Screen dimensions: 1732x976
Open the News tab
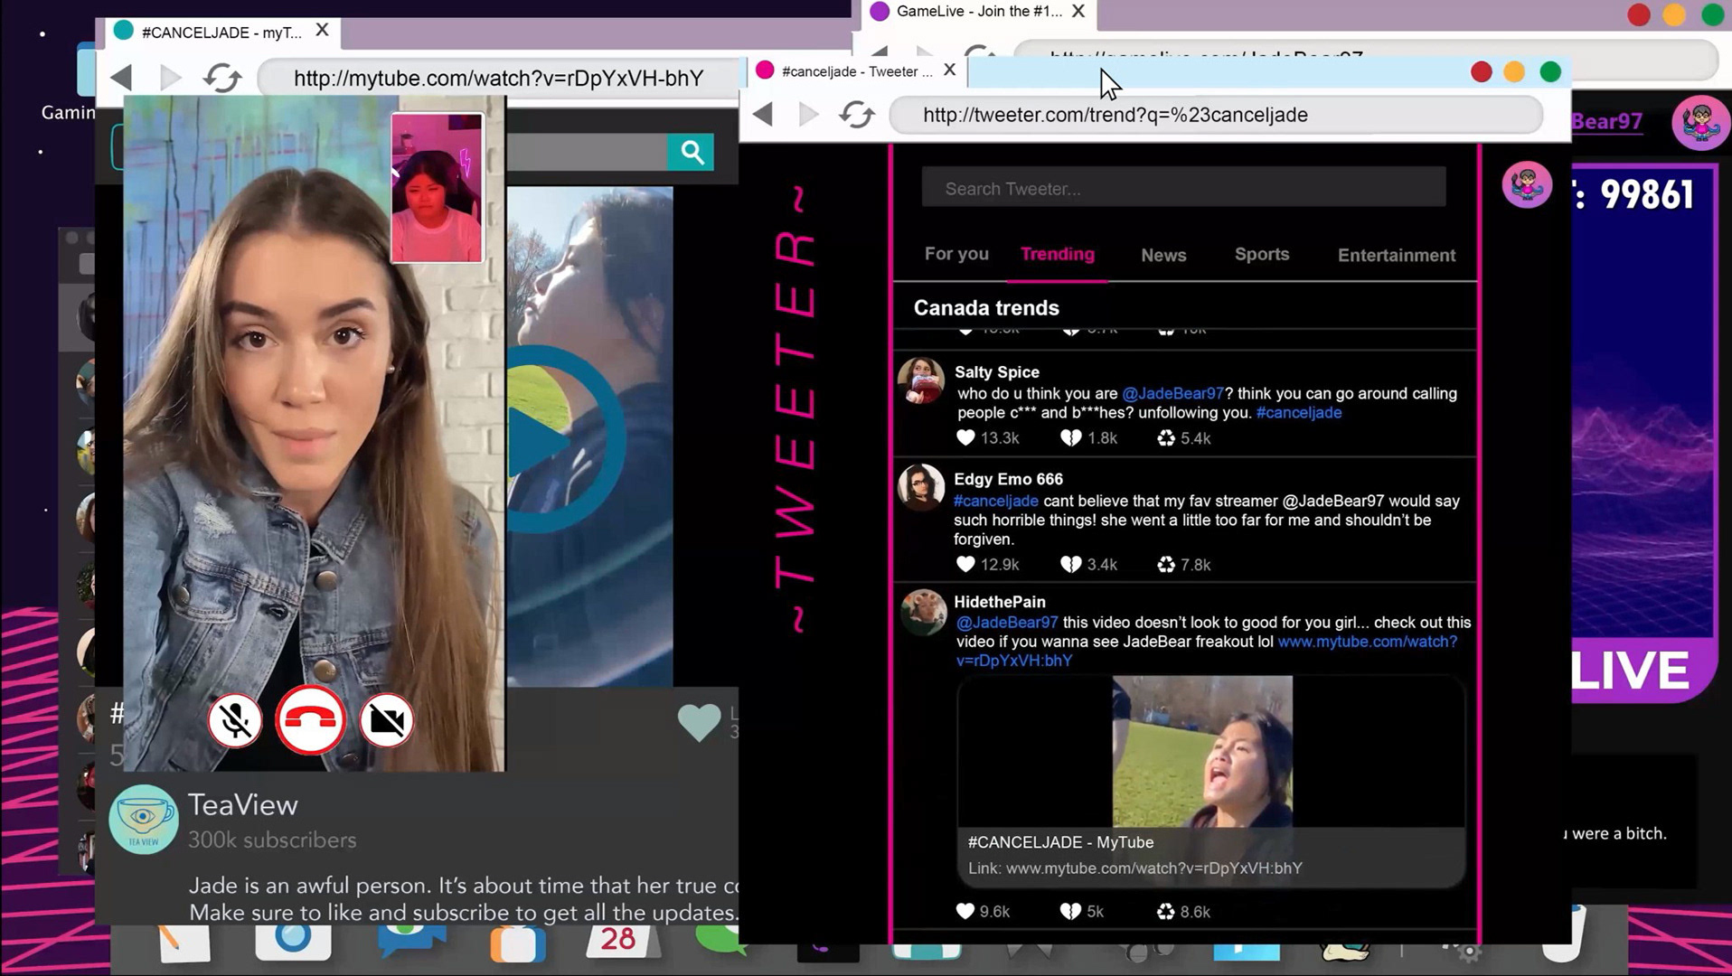point(1163,255)
